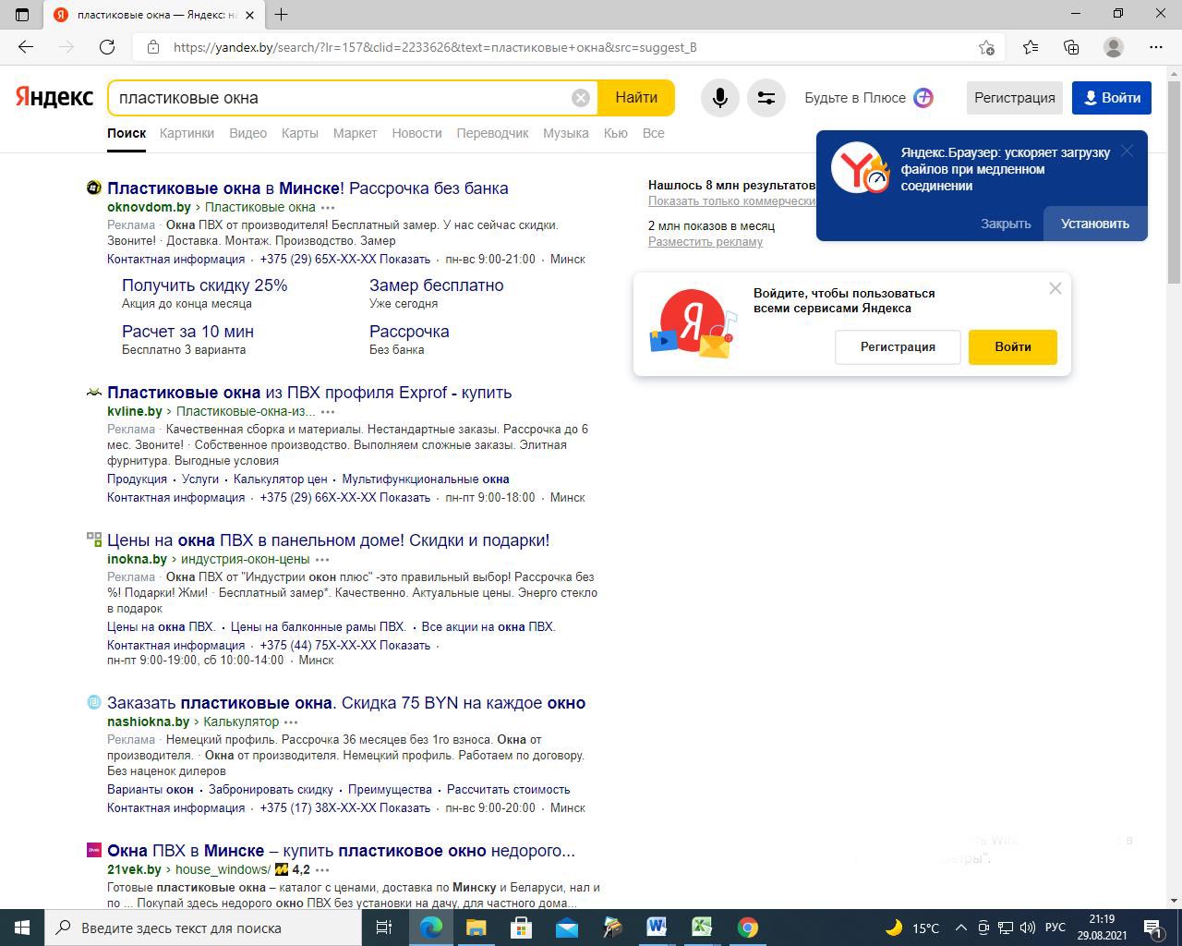This screenshot has height=946, width=1182.
Task: Open search settings filter icon
Action: pyautogui.click(x=766, y=98)
